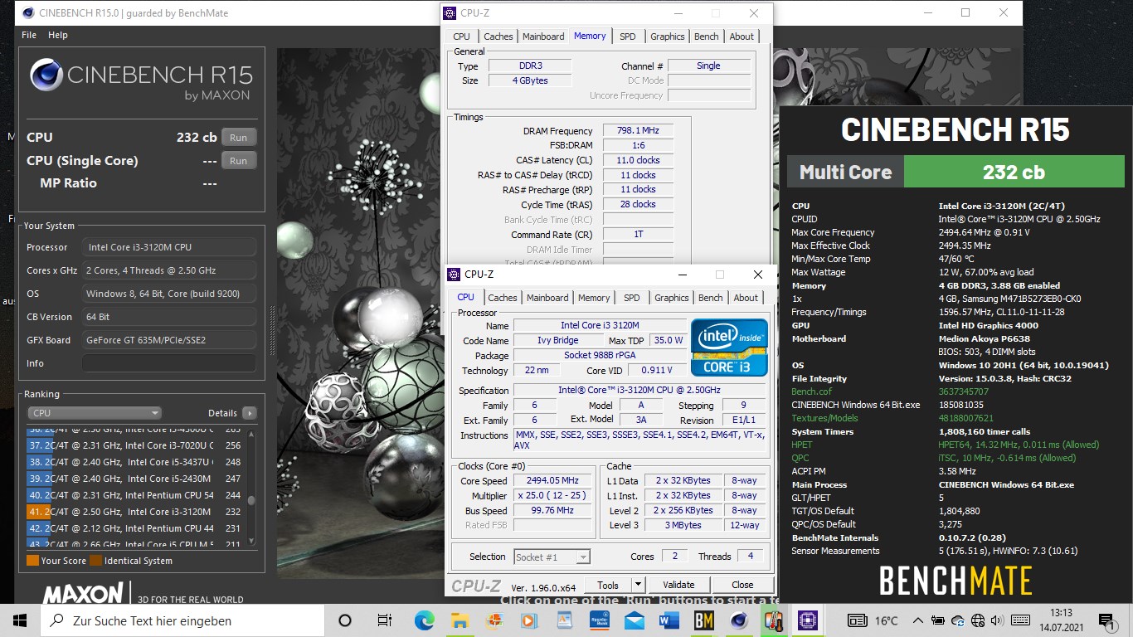Show hidden system tray icons

(919, 620)
